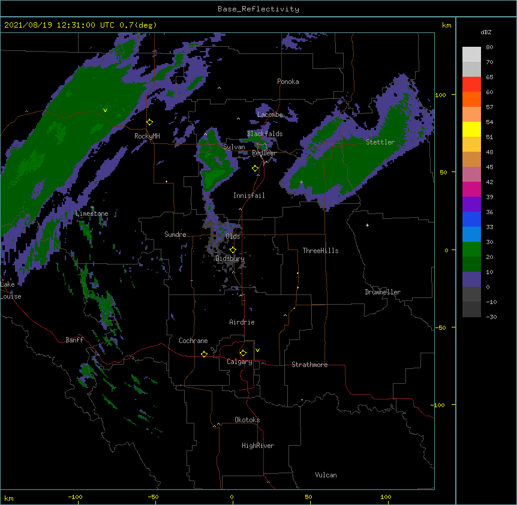Image resolution: width=517 pixels, height=505 pixels.
Task: Pick the dark green 10-20 dBZ legend color
Action: (471, 264)
